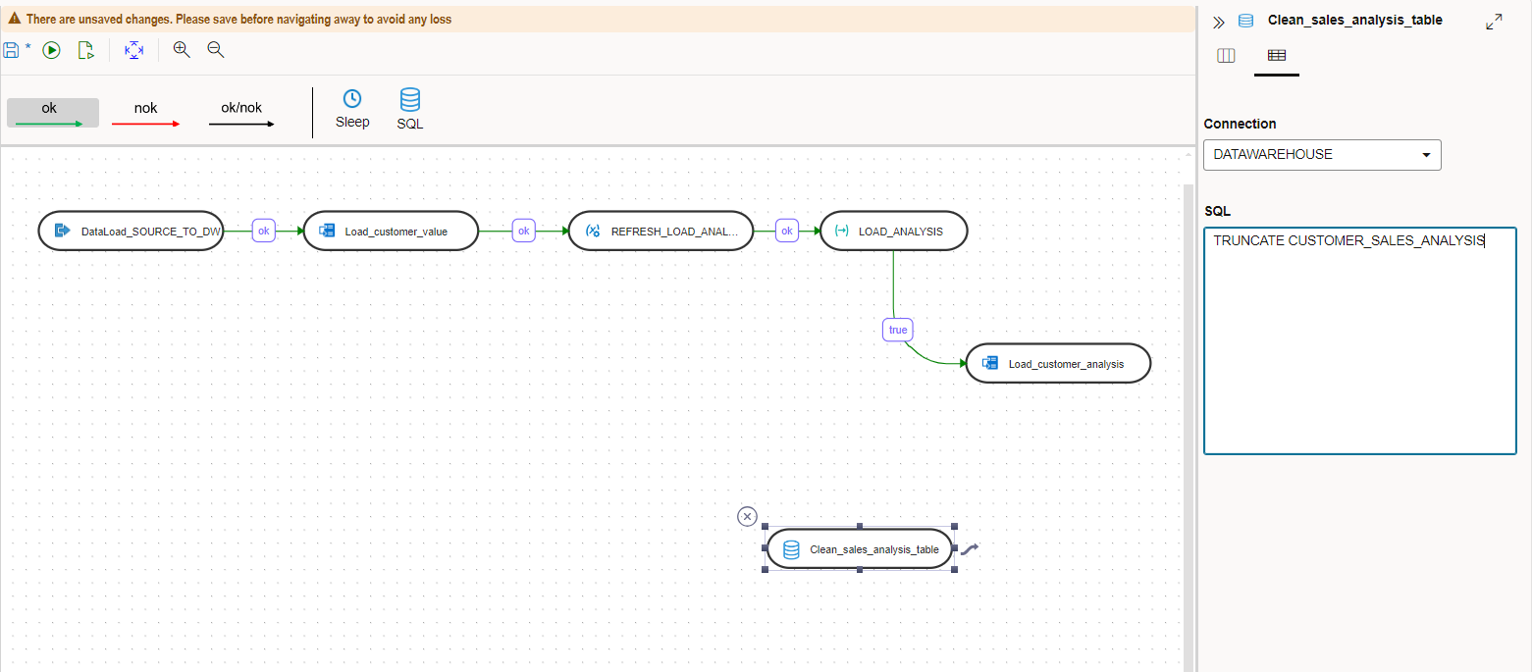The width and height of the screenshot is (1532, 672).
Task: Click the connector arrow beside Clean_sales_analysis_table
Action: pos(970,549)
